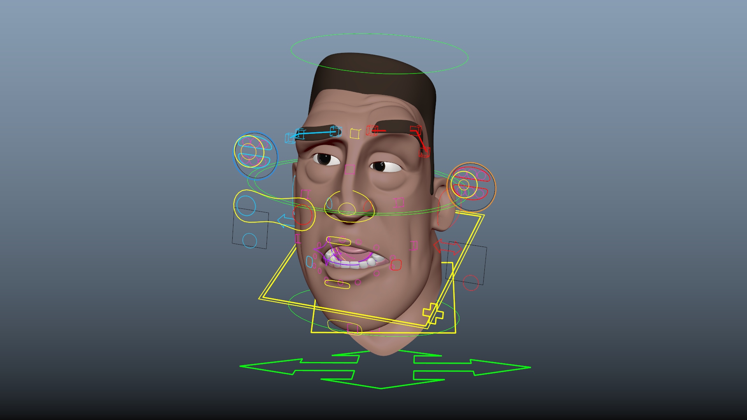Click the orange inner circle in blue-ringed eye panel
The width and height of the screenshot is (747, 420).
[248, 151]
